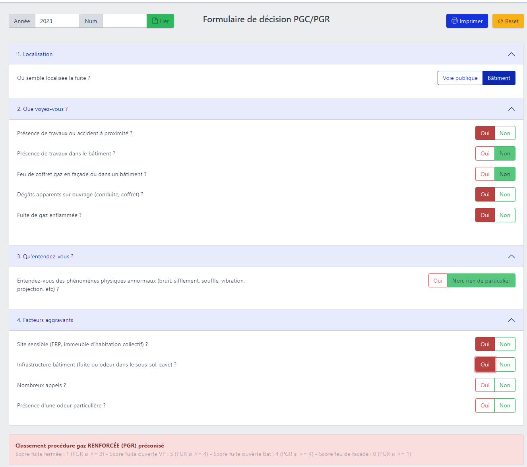Select Non, rien de particulier
527x467 pixels.
481,281
